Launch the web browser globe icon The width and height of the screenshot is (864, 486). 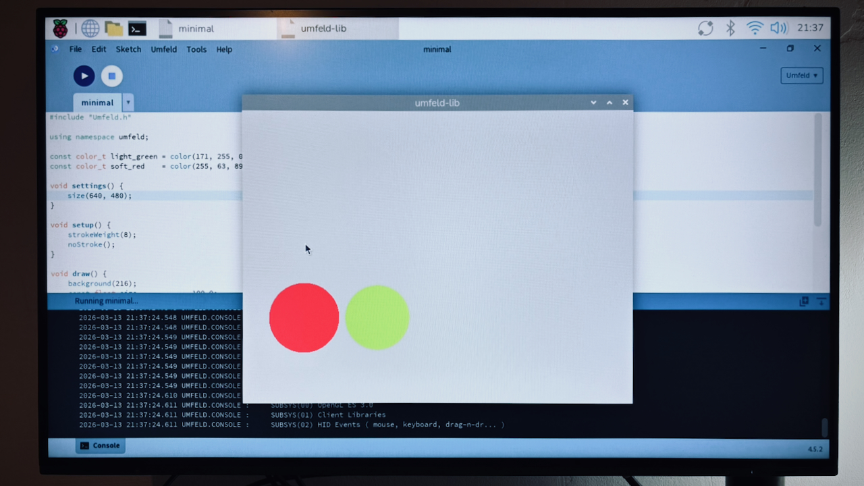[x=90, y=28]
